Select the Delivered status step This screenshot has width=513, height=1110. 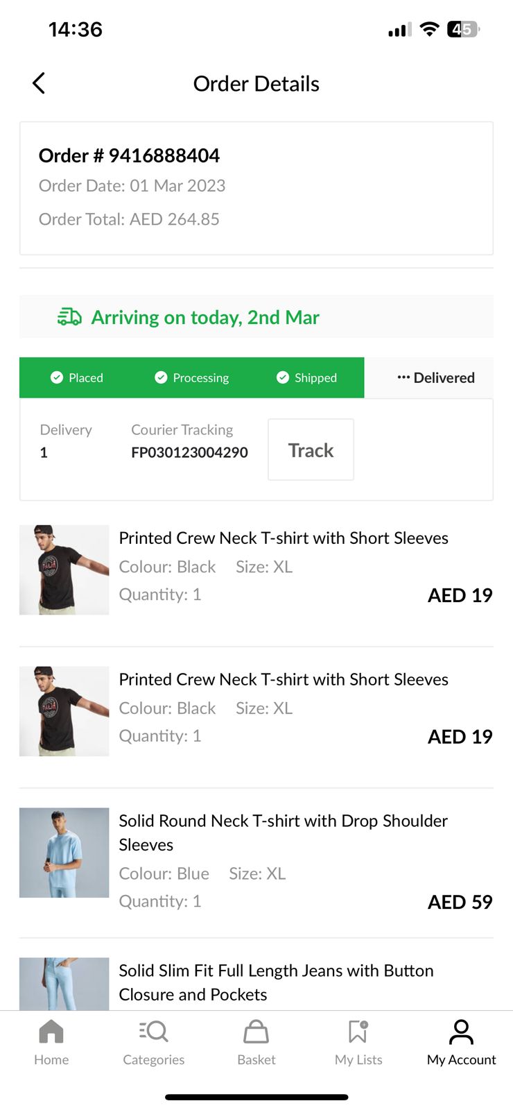436,377
